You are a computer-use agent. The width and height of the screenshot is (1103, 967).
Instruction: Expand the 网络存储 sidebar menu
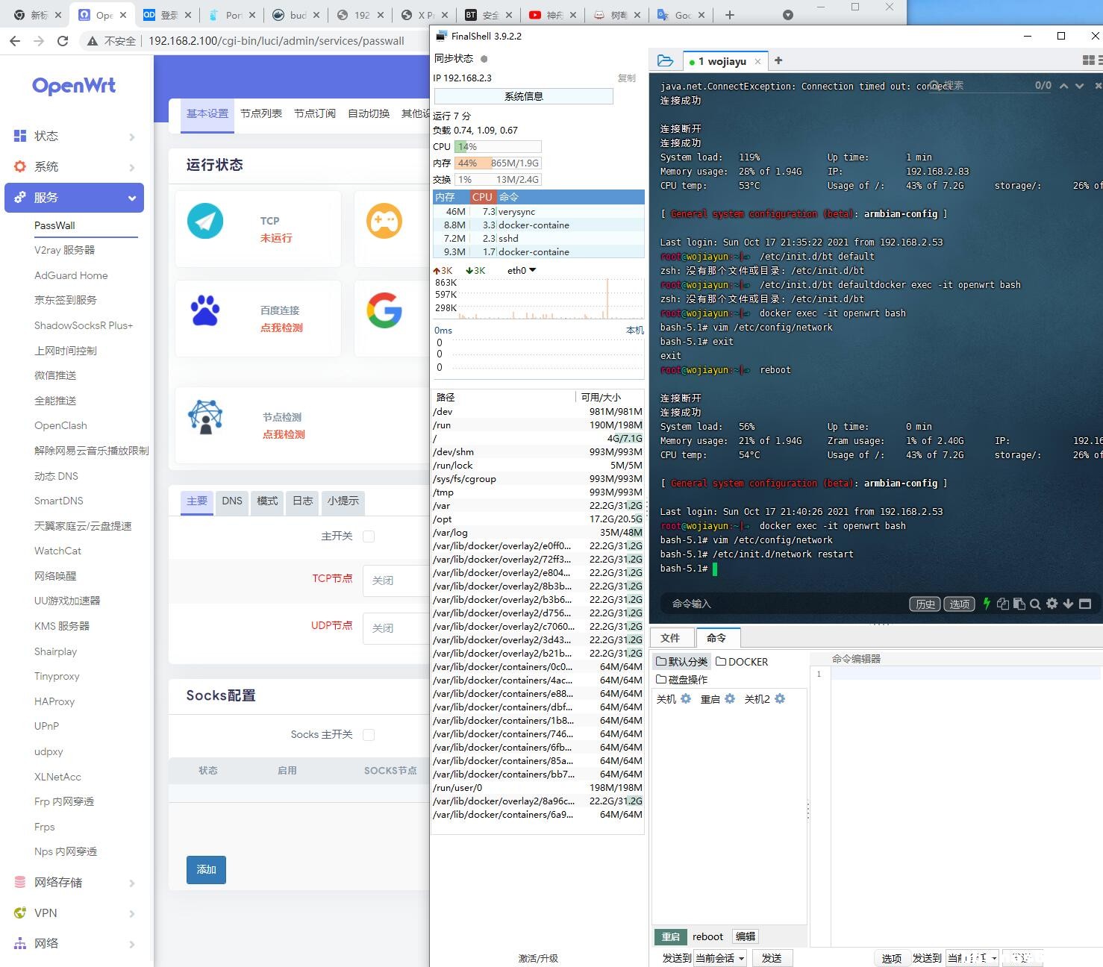75,883
